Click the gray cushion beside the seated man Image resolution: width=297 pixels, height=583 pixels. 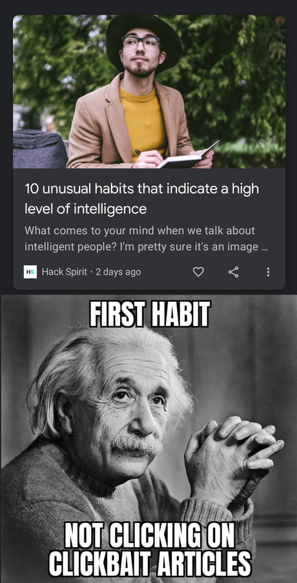[39, 149]
